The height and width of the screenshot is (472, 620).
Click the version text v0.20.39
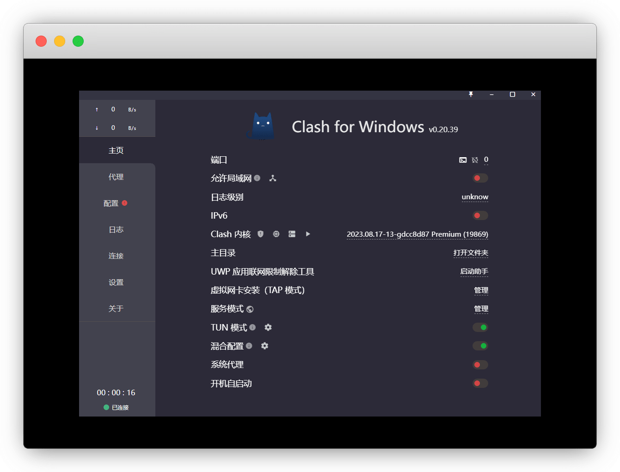click(x=443, y=129)
